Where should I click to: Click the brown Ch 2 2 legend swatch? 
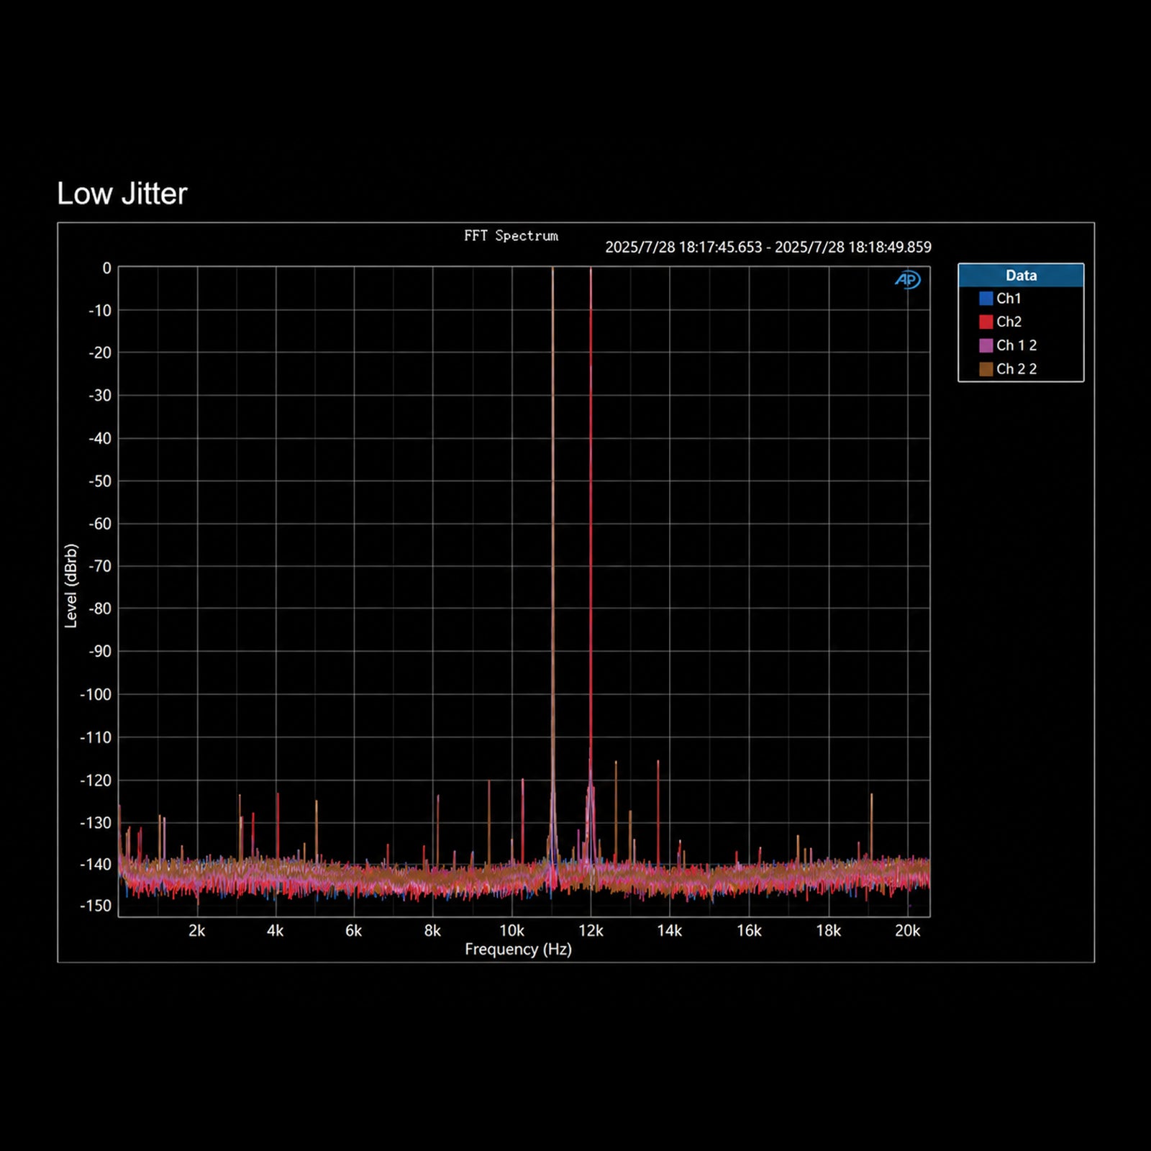click(x=986, y=369)
